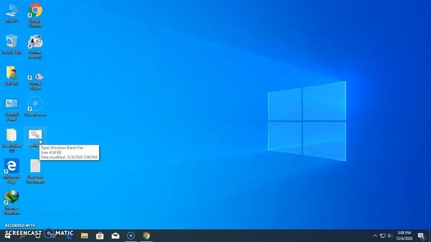
Task: Open the Start menu
Action: 7,236
